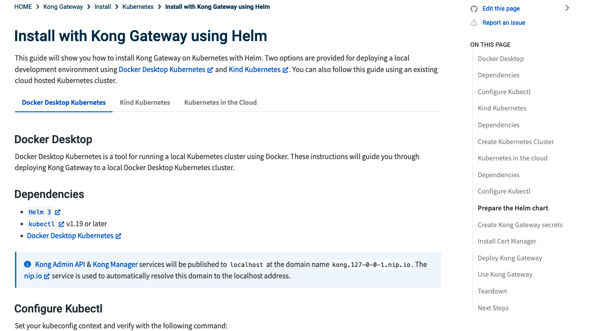Click the external link icon beside kubectl
595x331 pixels.
point(61,224)
